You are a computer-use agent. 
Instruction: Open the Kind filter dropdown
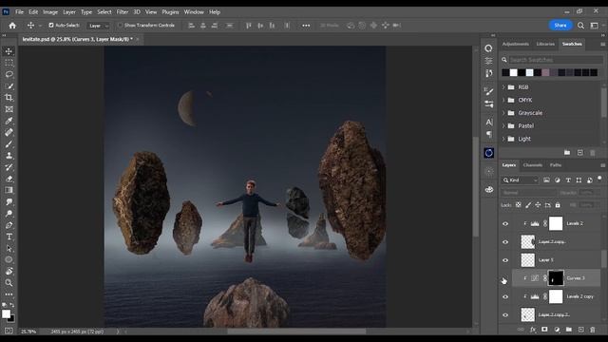(521, 180)
